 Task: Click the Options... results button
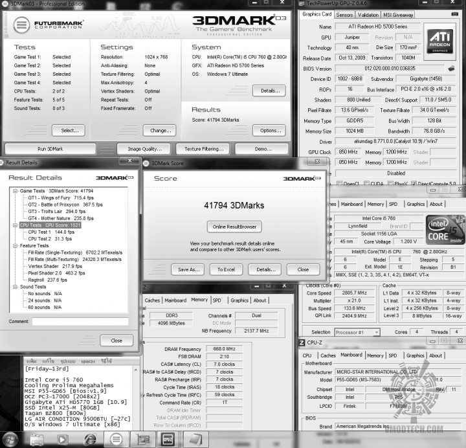point(269,130)
